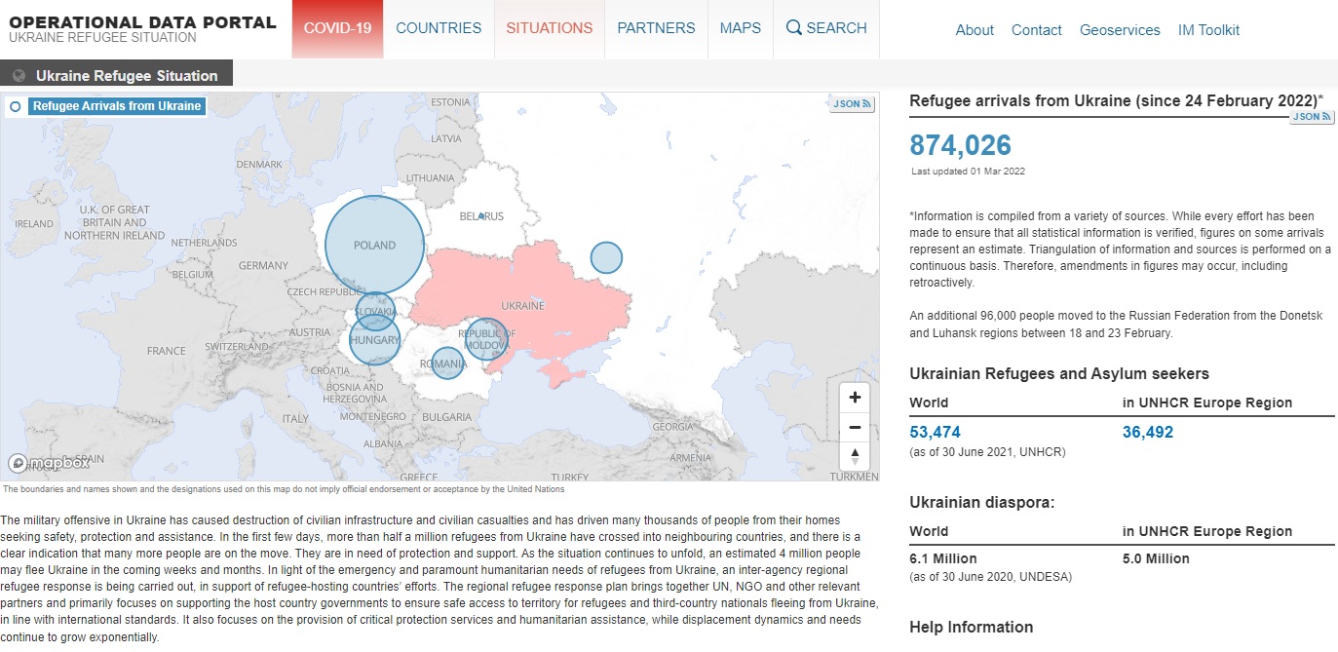Open the Geoservices link
This screenshot has width=1338, height=652.
(x=1120, y=30)
